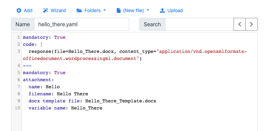Viewport: 266px width, 131px height.
Task: Click line number 6 in the gutter
Action: (x=19, y=80)
